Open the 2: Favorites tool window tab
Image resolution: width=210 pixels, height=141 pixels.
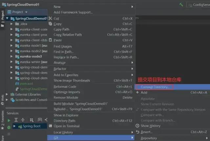pos(2,120)
